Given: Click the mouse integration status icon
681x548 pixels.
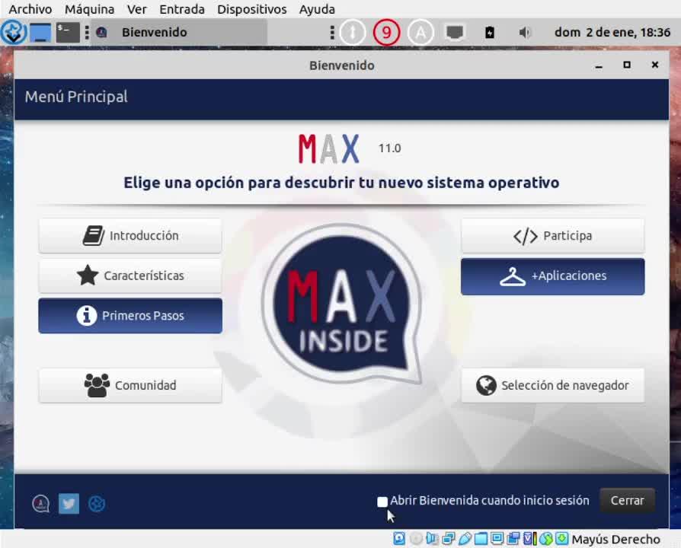Looking at the screenshot, I should (x=546, y=539).
